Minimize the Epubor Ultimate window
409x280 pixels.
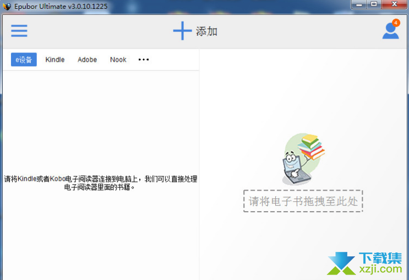coord(359,4)
